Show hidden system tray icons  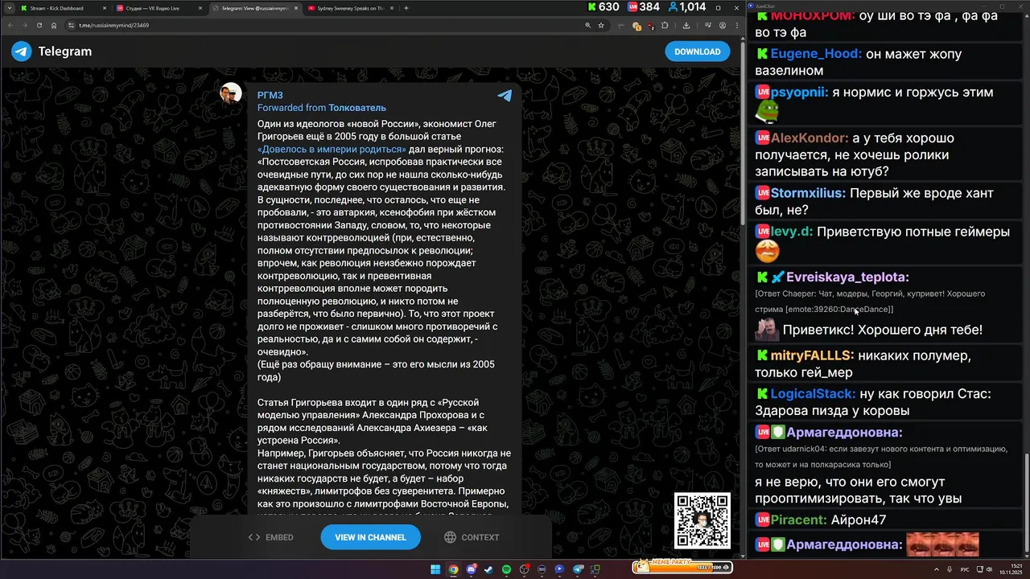[x=937, y=569]
